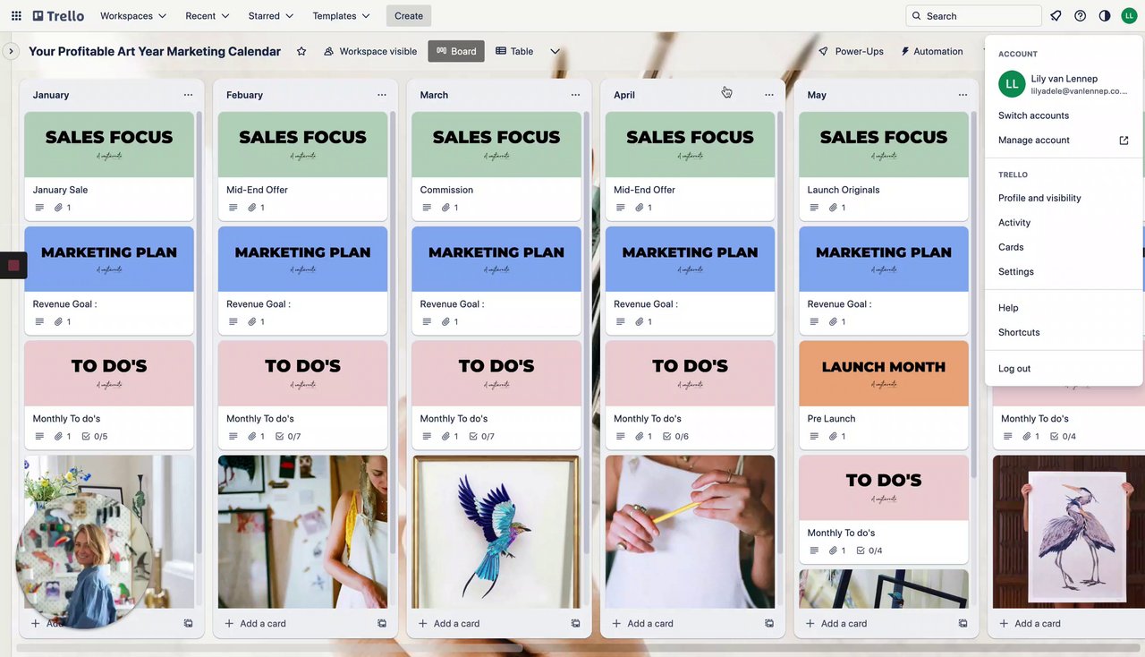Toggle the theme contrast icon in header
The height and width of the screenshot is (657, 1145).
point(1105,15)
